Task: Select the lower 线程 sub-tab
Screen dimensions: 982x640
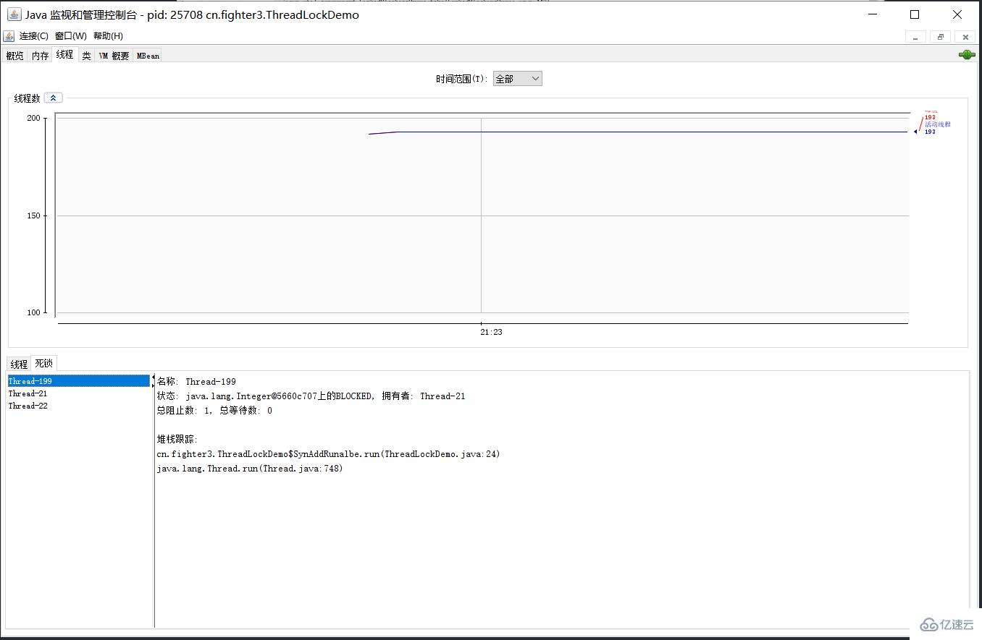Action: [x=19, y=364]
